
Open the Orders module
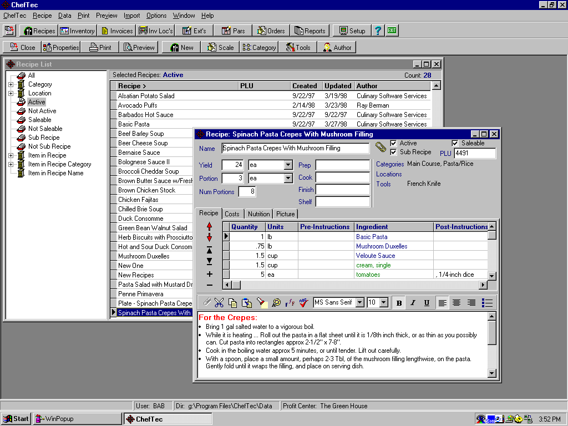271,31
